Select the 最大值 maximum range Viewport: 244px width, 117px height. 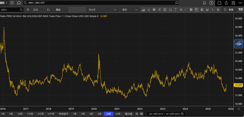point(128,114)
